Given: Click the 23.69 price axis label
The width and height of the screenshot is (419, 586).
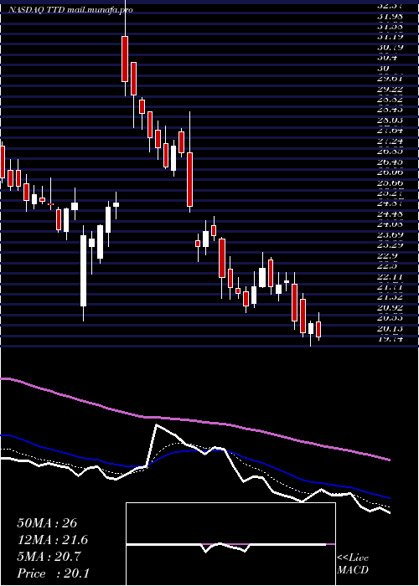Looking at the screenshot, I should click(391, 234).
